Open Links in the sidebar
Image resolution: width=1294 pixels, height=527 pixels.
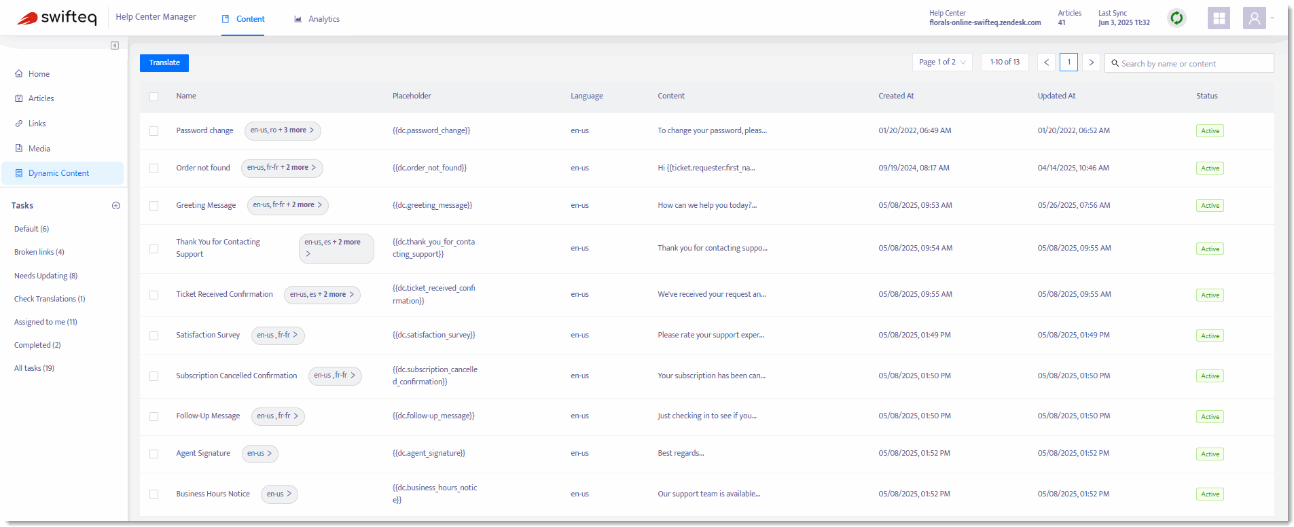37,124
